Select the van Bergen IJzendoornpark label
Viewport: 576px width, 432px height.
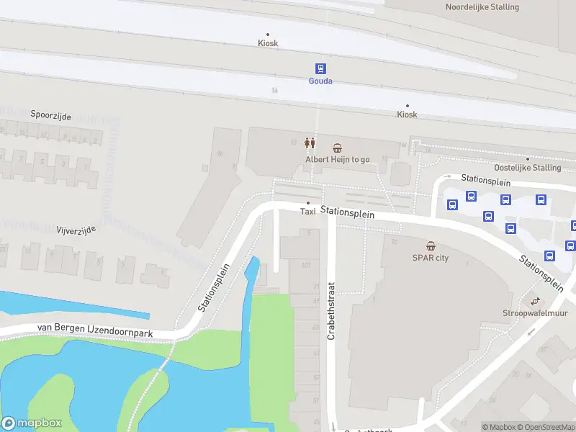(x=95, y=330)
